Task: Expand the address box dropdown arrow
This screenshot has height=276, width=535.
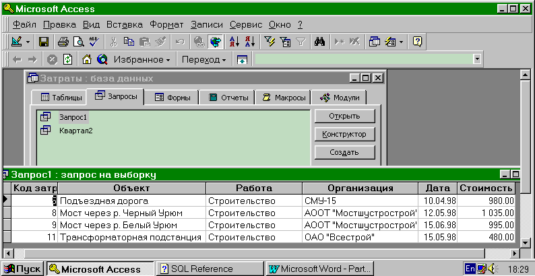Action: [477, 59]
